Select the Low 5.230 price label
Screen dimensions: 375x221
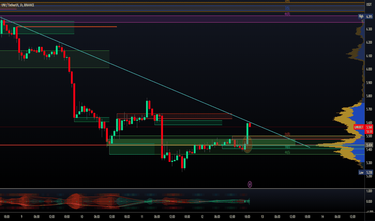pyautogui.click(x=365, y=172)
